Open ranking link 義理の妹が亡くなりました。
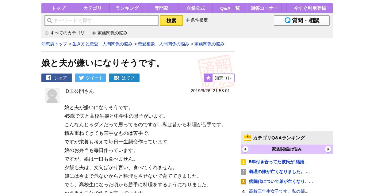 [x=279, y=172]
